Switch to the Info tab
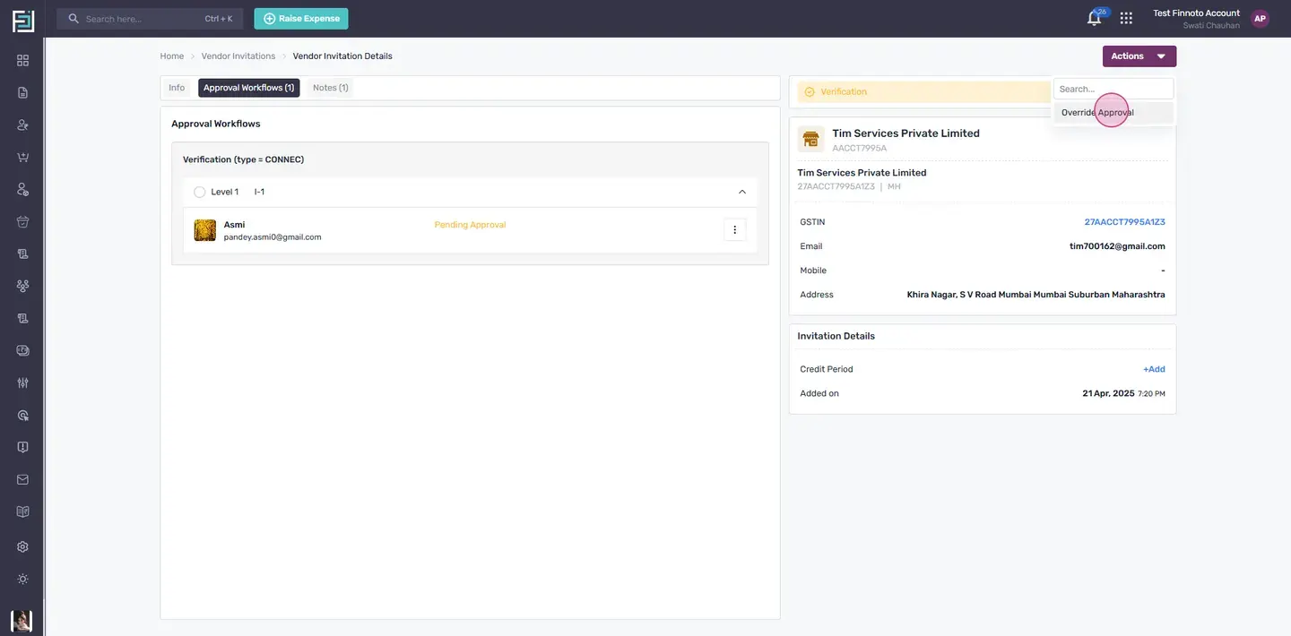 (x=177, y=88)
